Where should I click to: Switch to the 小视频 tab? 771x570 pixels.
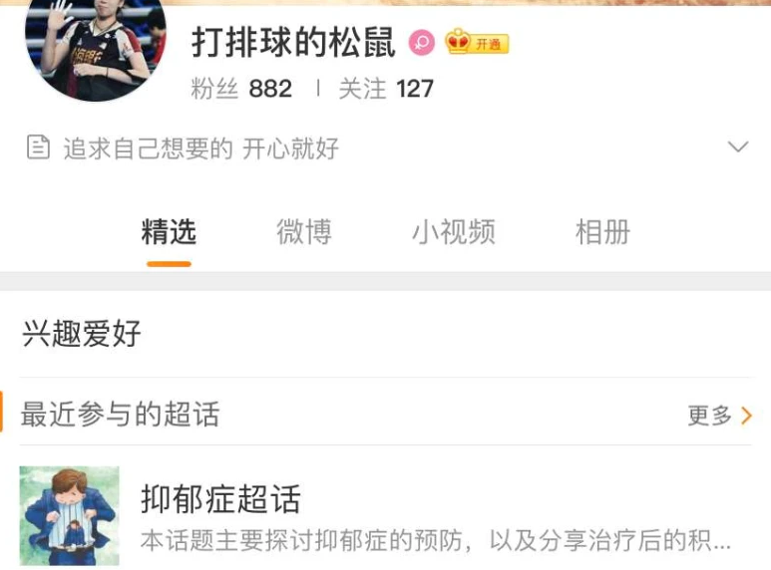[x=454, y=232]
